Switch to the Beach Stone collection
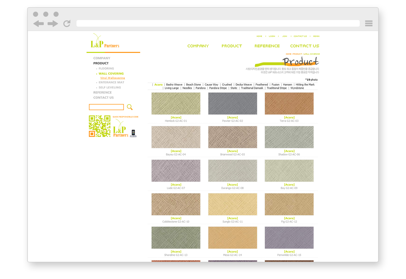The image size is (406, 279). click(x=193, y=85)
